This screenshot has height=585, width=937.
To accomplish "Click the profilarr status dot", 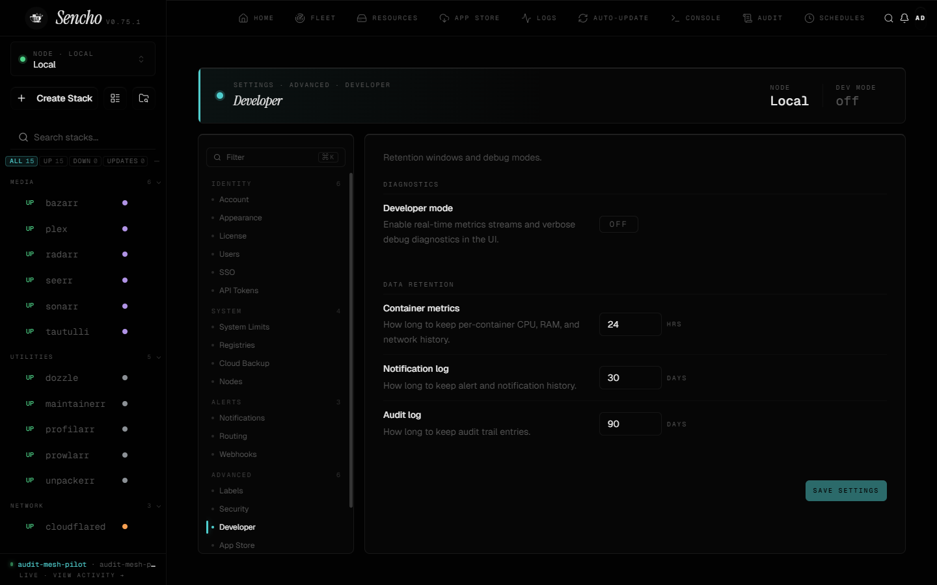I will [125, 429].
